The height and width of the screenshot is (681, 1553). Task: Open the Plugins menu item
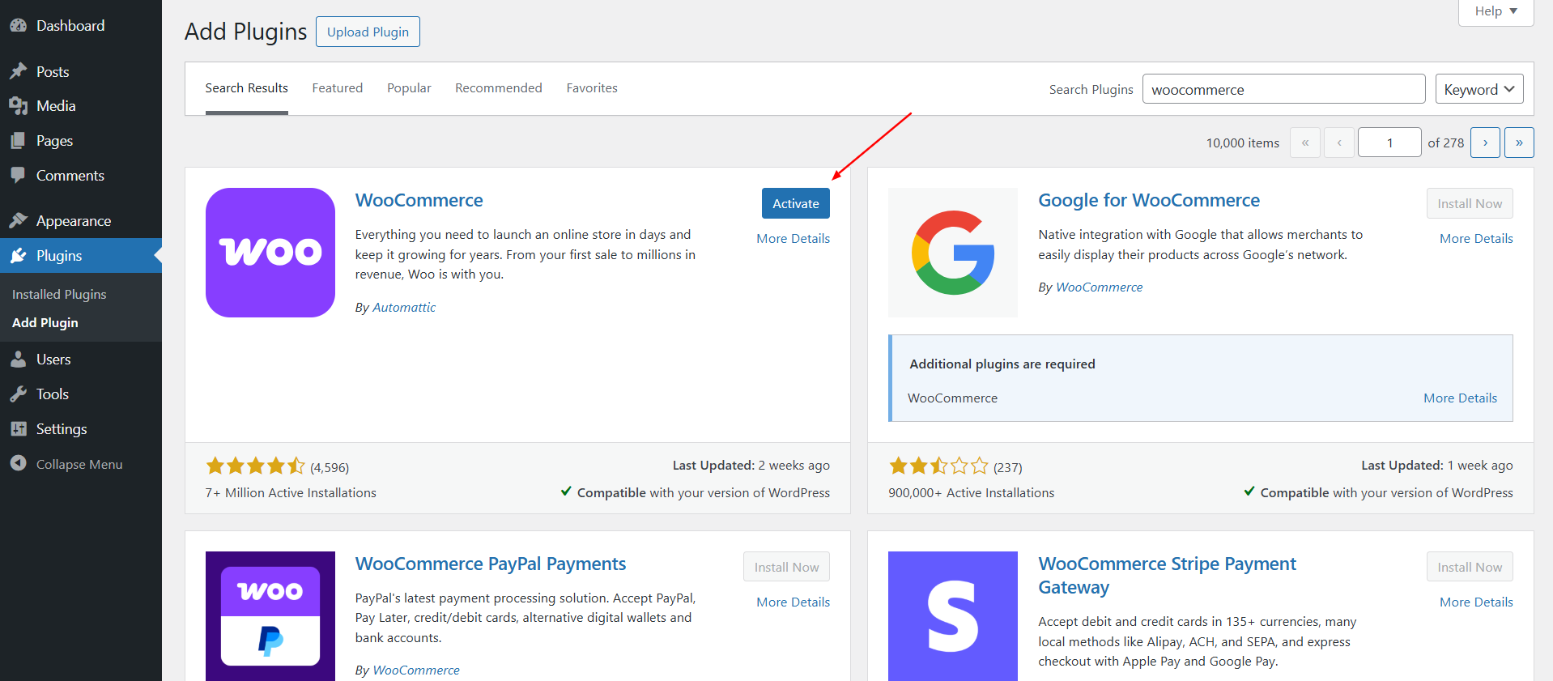coord(81,256)
